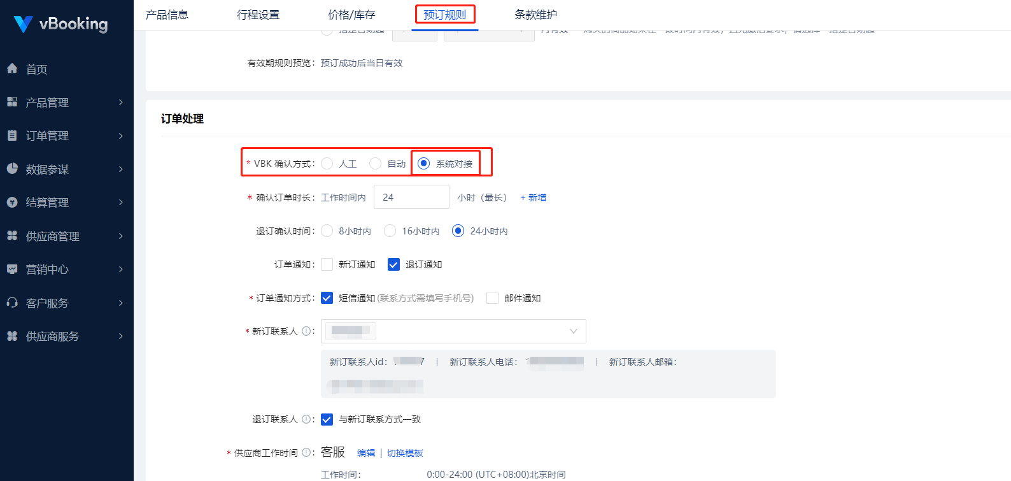Switch to the 价格/库存 tab

point(351,15)
